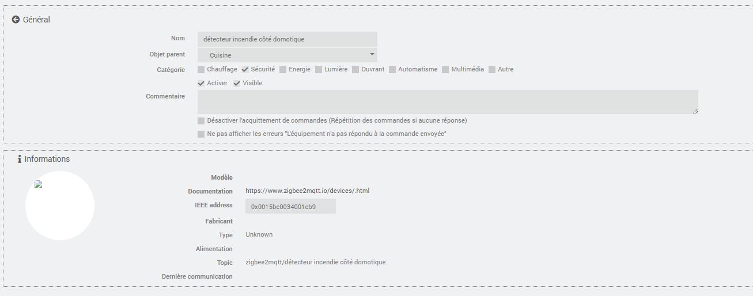Viewport: 753px width, 296px height.
Task: Toggle the Visible checkbox
Action: (x=237, y=84)
